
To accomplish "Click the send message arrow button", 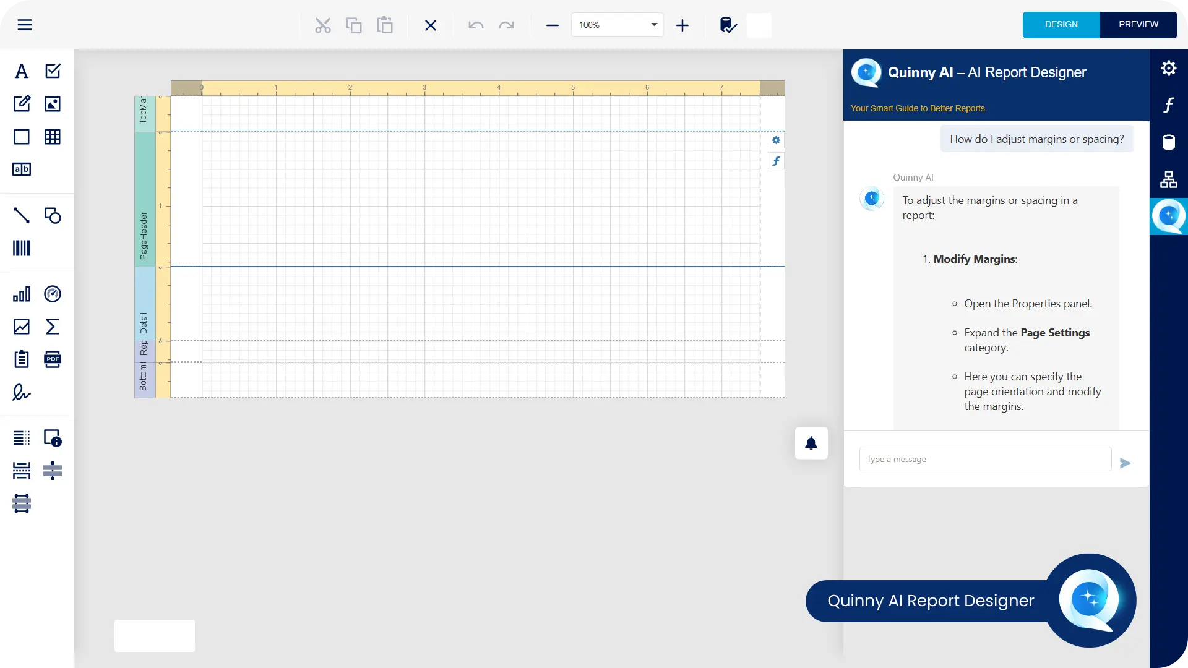I will (1125, 463).
